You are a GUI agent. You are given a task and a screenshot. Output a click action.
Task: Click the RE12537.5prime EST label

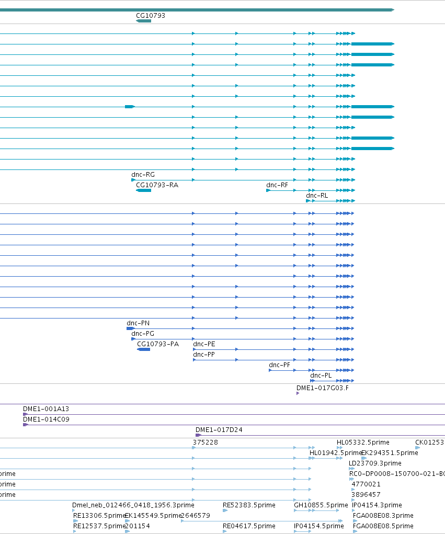[99, 526]
